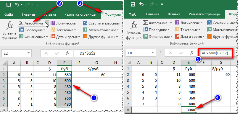240x116 pixels.
Task: Click confirm checkmark in left formula bar
Action: [x=57, y=53]
